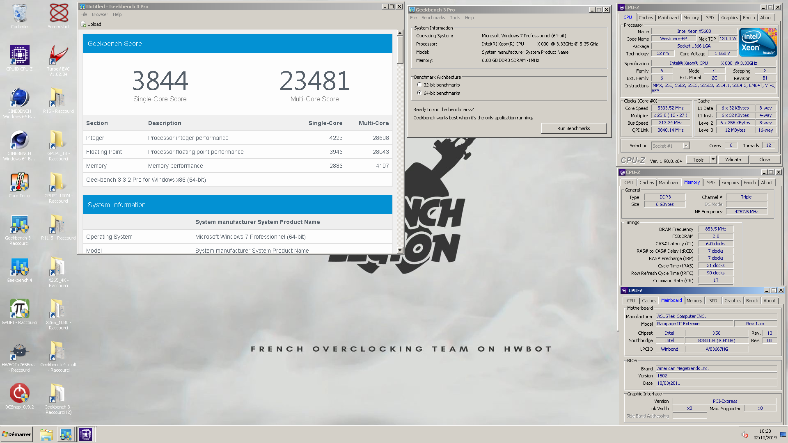
Task: Click the BIOS Date value '10/03/2011'
Action: (x=716, y=383)
